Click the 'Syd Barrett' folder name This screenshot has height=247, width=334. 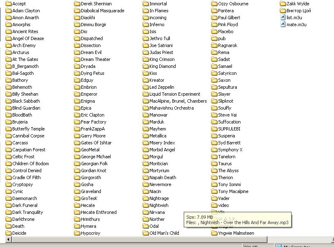click(x=229, y=143)
